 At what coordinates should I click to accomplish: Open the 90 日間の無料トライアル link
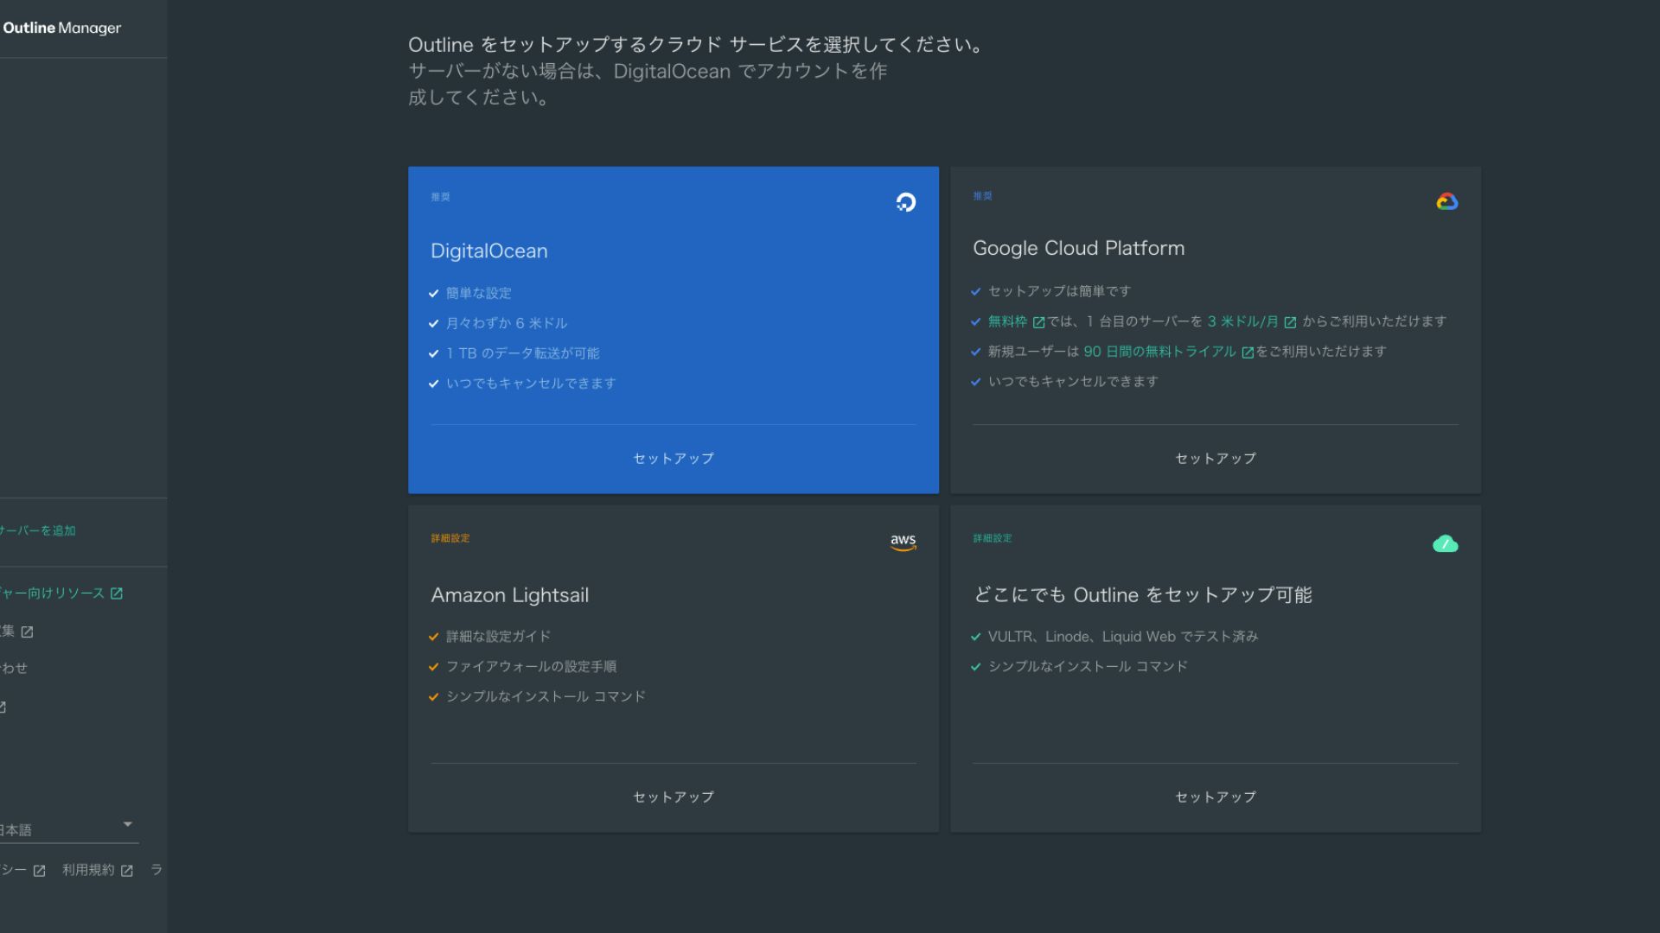[x=1159, y=352]
